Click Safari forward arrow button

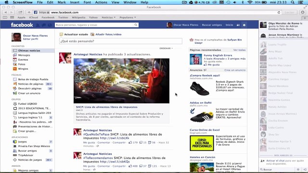12,12
